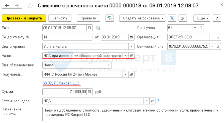The width and height of the screenshot is (224, 123).
Task: Open the Банковский счет item form
Action: pyautogui.click(x=218, y=46)
